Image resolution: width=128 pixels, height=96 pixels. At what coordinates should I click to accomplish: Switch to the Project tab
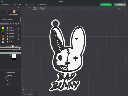30,5
